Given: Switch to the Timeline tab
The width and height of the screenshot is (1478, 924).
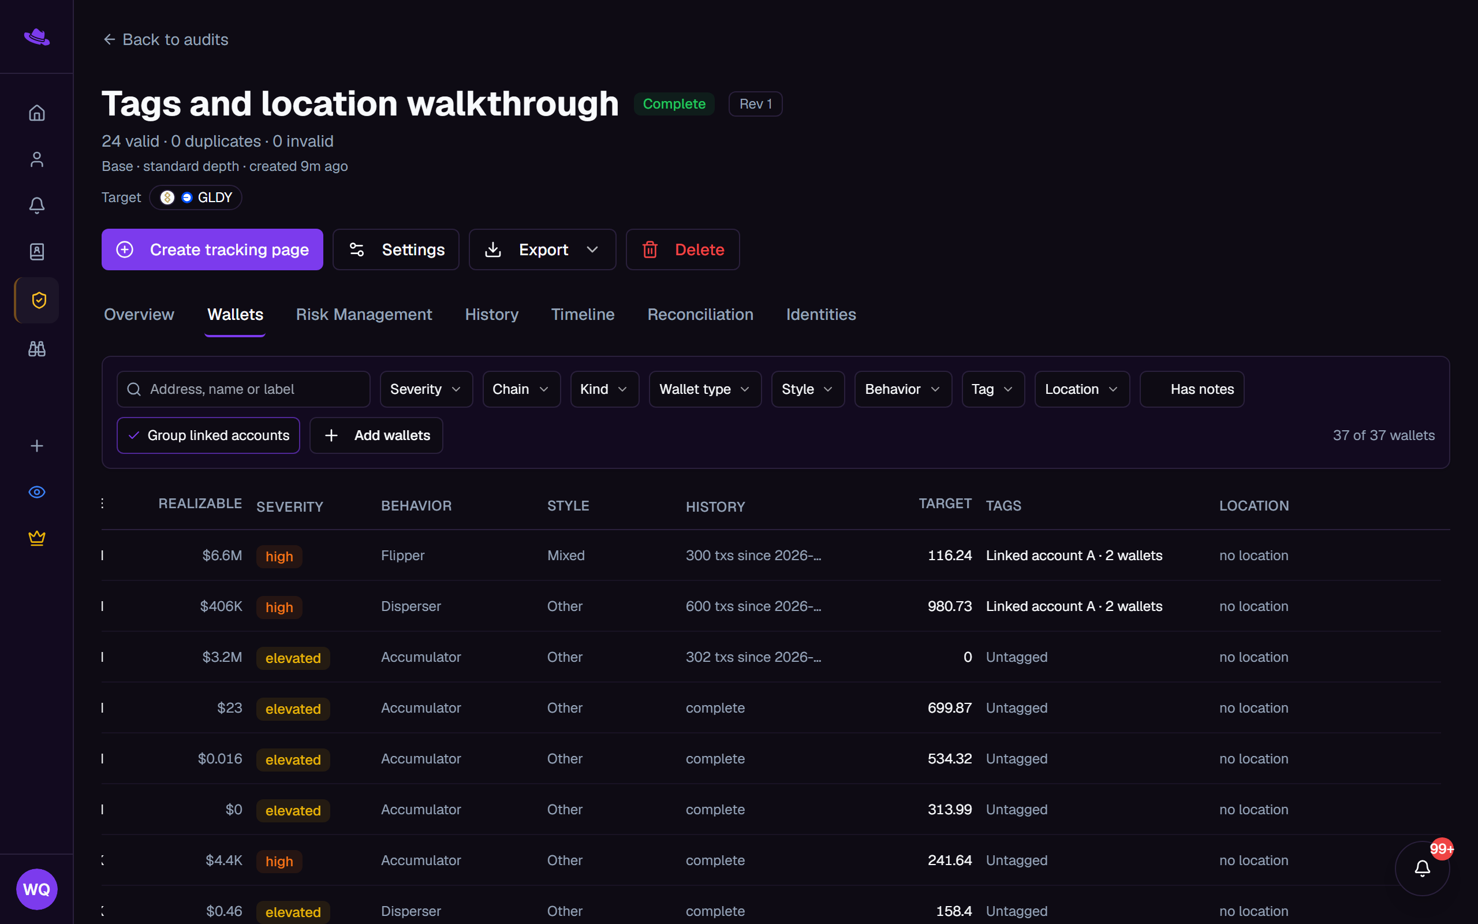Looking at the screenshot, I should click(583, 314).
